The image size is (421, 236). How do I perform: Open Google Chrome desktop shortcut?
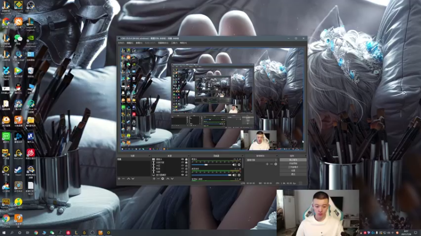(6, 220)
